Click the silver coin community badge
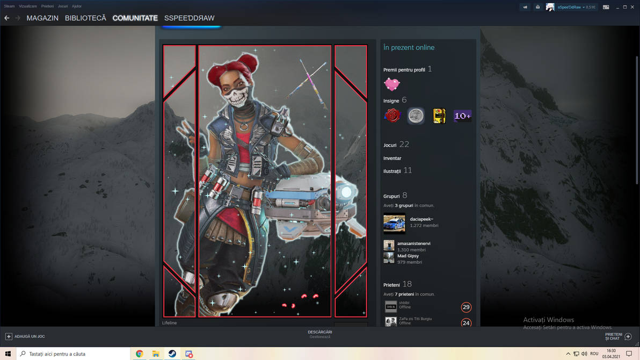640x360 pixels. pos(415,116)
